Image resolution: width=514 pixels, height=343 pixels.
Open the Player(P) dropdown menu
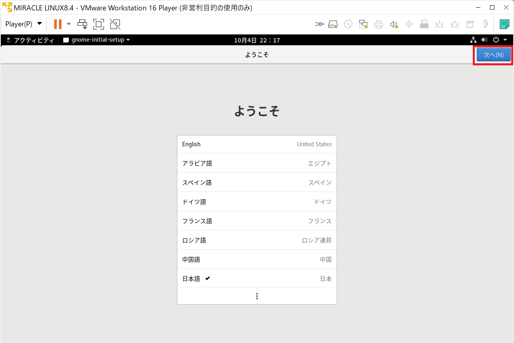tap(24, 24)
